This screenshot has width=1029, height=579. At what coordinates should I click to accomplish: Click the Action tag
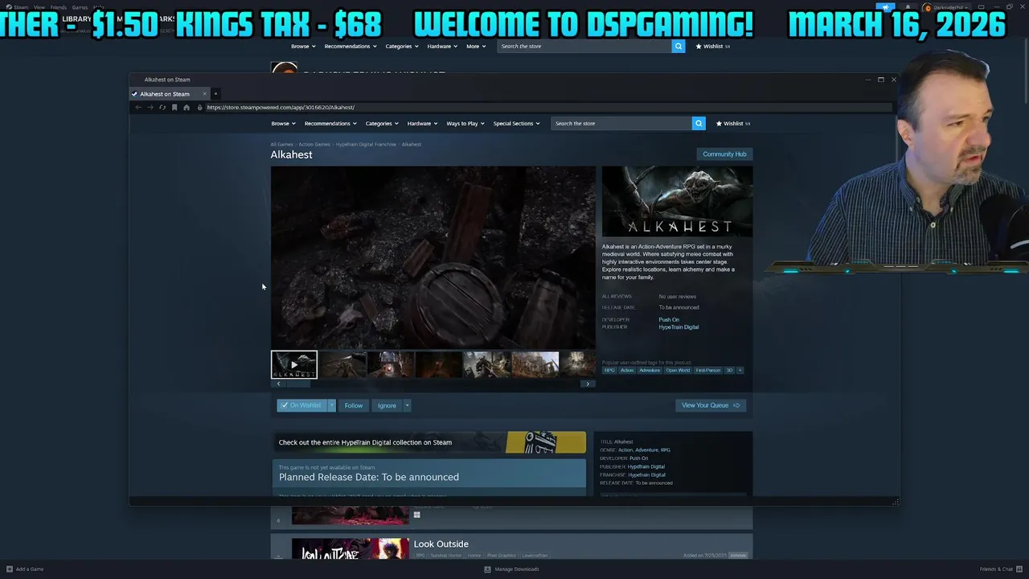point(627,371)
